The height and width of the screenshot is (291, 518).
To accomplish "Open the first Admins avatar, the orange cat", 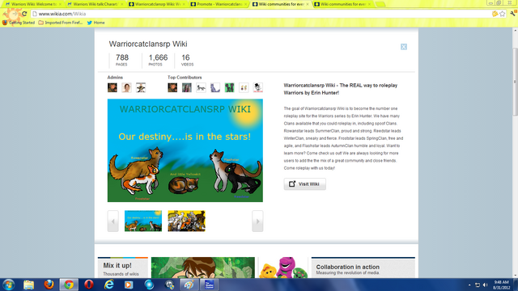I will [113, 87].
